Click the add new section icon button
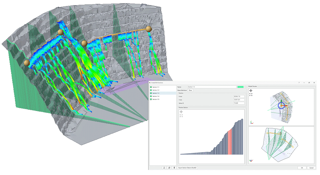This screenshot has height=175, width=320. (x=164, y=168)
